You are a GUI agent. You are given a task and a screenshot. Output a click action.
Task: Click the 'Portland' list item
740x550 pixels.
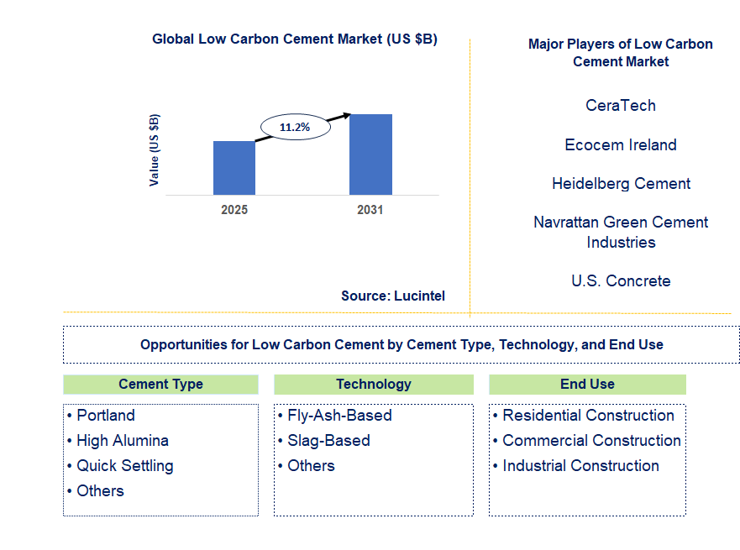(106, 415)
